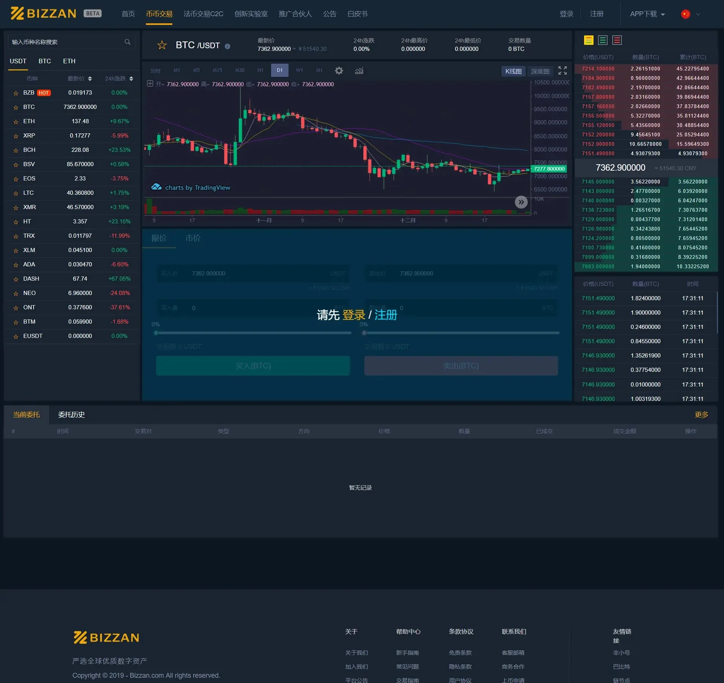Open chart settings gear icon

(x=339, y=70)
